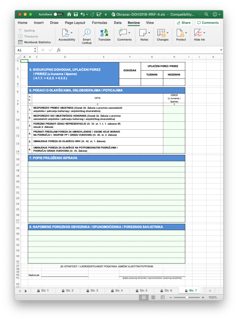The width and height of the screenshot is (238, 320).
Task: Click the Share button
Action: pyautogui.click(x=183, y=22)
